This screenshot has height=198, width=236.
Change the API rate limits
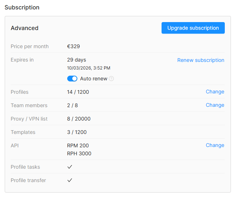pos(215,145)
